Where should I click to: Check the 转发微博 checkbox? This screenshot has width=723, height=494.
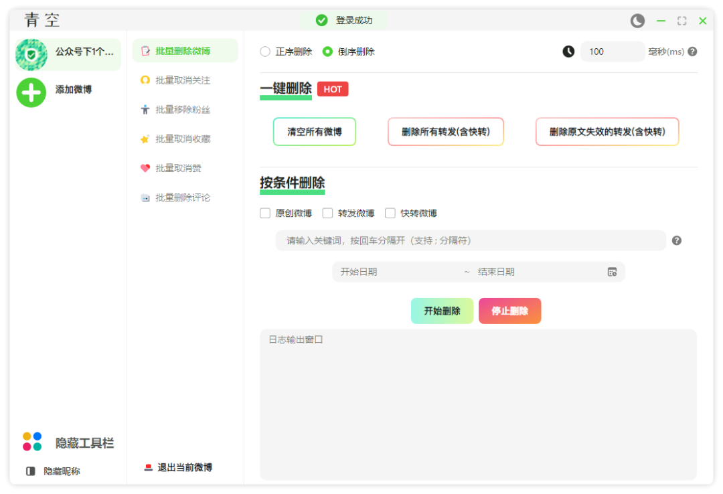pos(327,214)
